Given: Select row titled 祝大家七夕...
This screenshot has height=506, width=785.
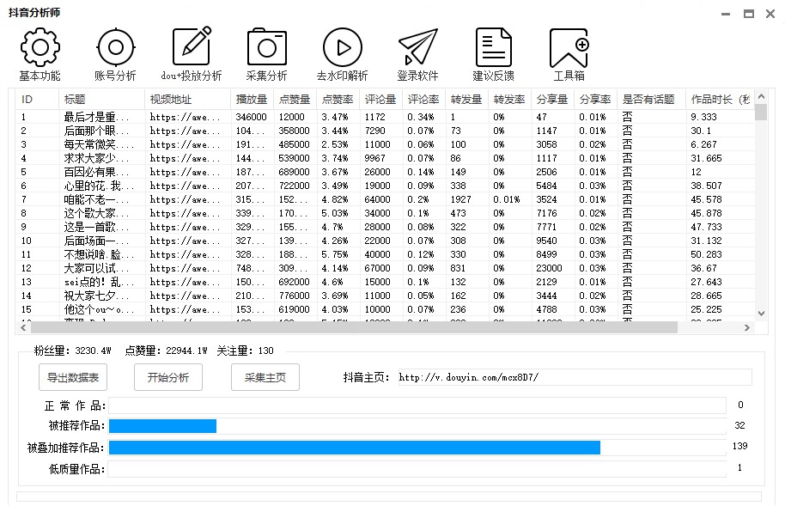Looking at the screenshot, I should pos(385,296).
